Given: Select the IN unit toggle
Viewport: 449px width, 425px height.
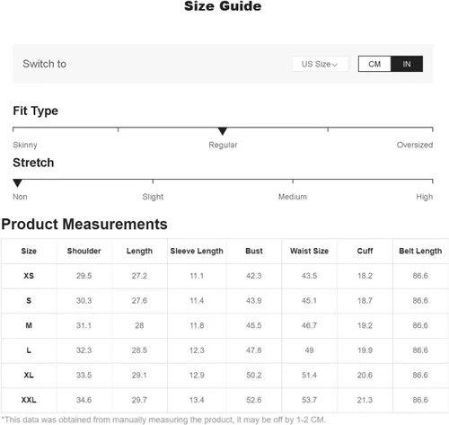Looking at the screenshot, I should tap(407, 64).
